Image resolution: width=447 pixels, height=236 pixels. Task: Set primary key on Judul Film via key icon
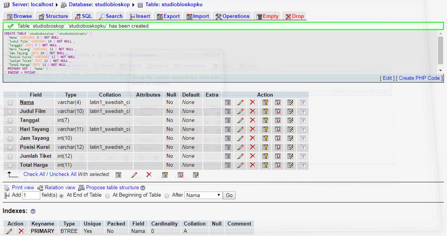click(265, 111)
